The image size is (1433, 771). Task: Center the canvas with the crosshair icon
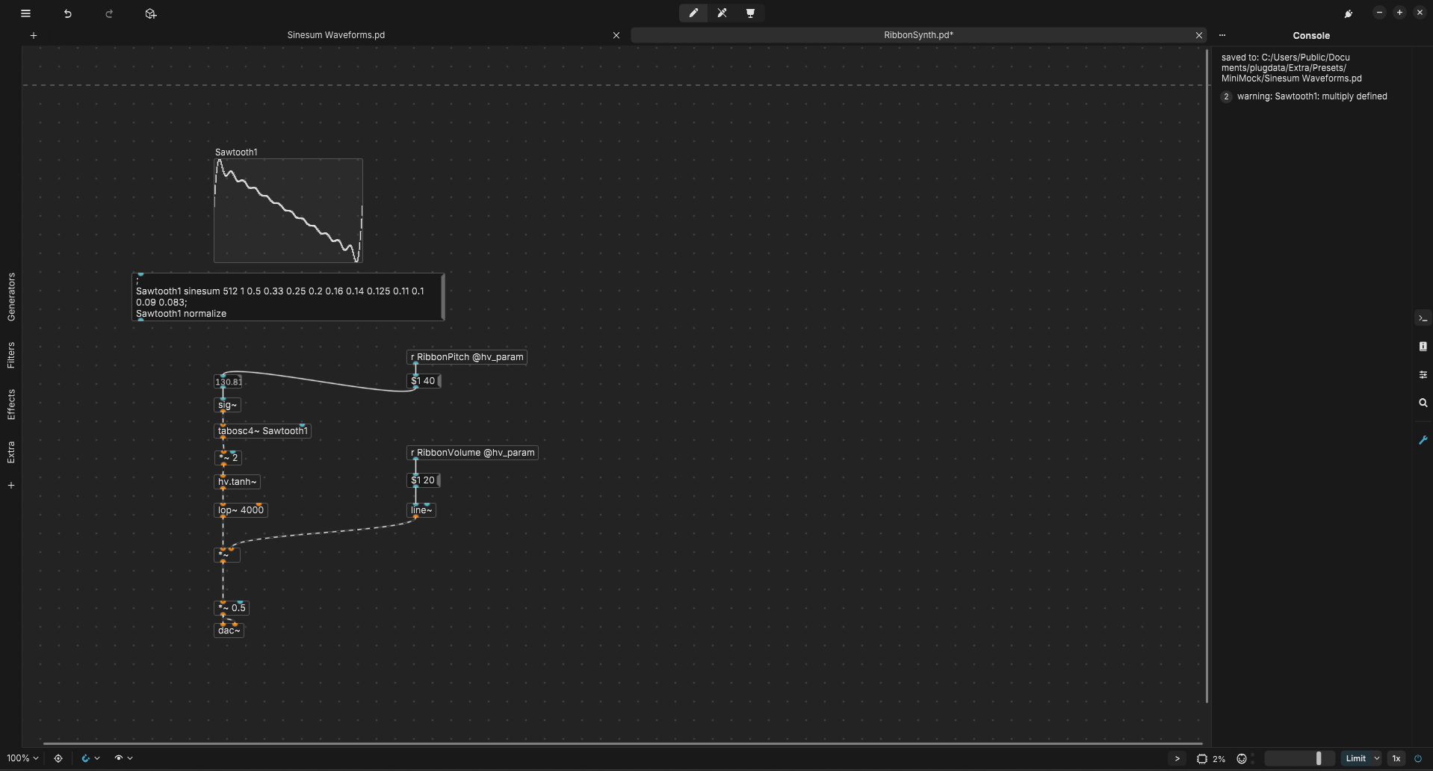coord(58,758)
